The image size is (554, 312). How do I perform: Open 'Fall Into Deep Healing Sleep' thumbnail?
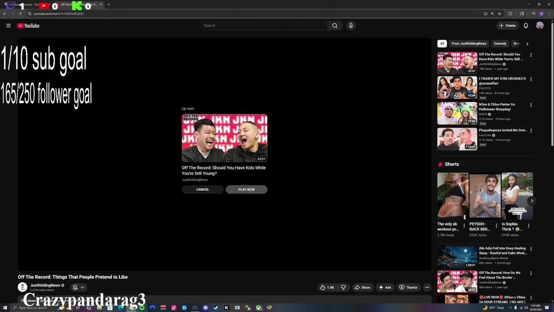(457, 257)
